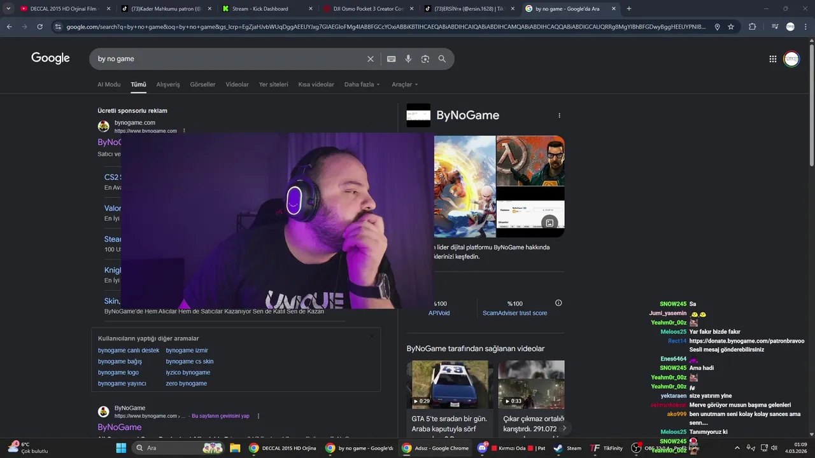Click the iyzico bynogame suggestion
The width and height of the screenshot is (815, 458).
(x=188, y=372)
